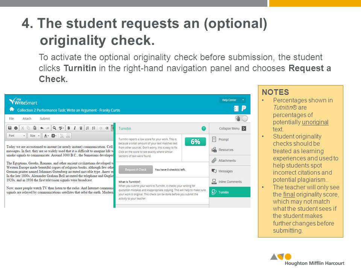Open the text color picker
361x271 pixels.
coord(46,136)
